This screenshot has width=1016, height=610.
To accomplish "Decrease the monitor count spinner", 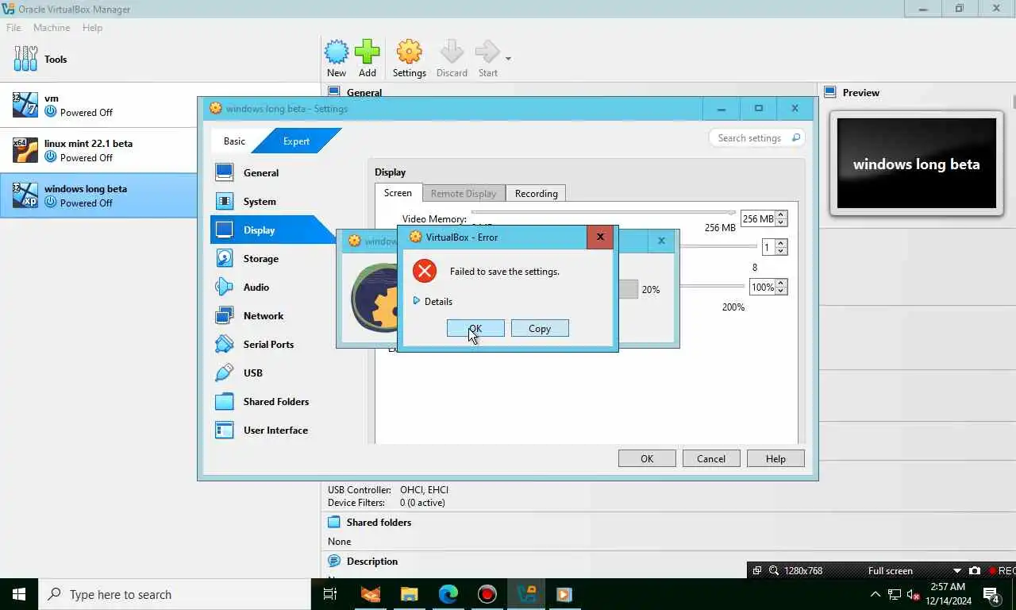I will point(781,251).
